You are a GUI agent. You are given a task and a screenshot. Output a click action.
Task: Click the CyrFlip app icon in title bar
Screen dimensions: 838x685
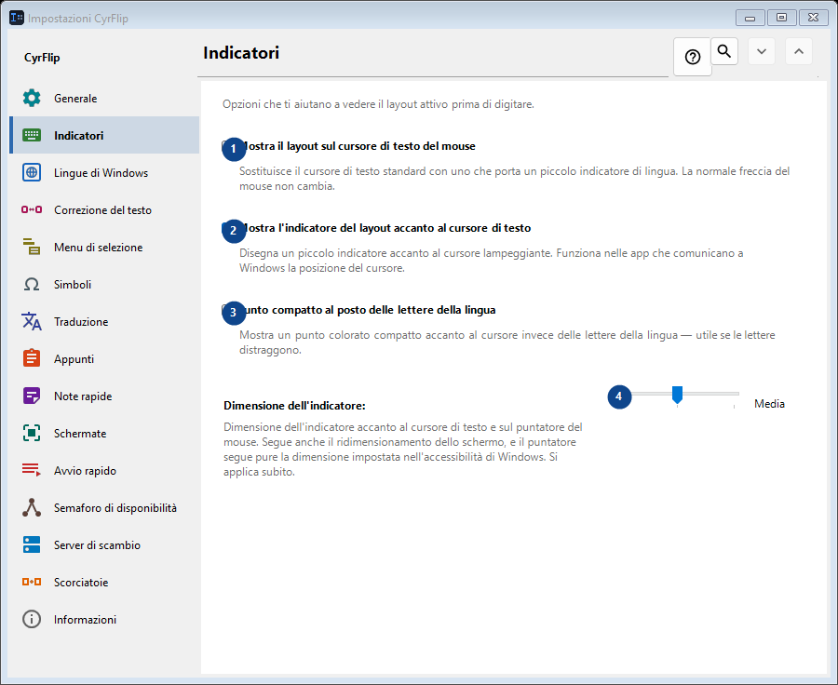(x=17, y=18)
